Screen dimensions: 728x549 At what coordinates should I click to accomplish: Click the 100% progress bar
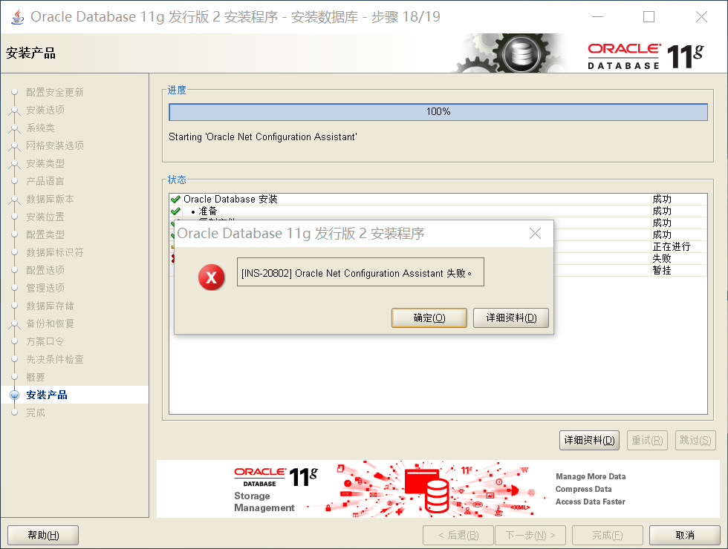click(438, 112)
